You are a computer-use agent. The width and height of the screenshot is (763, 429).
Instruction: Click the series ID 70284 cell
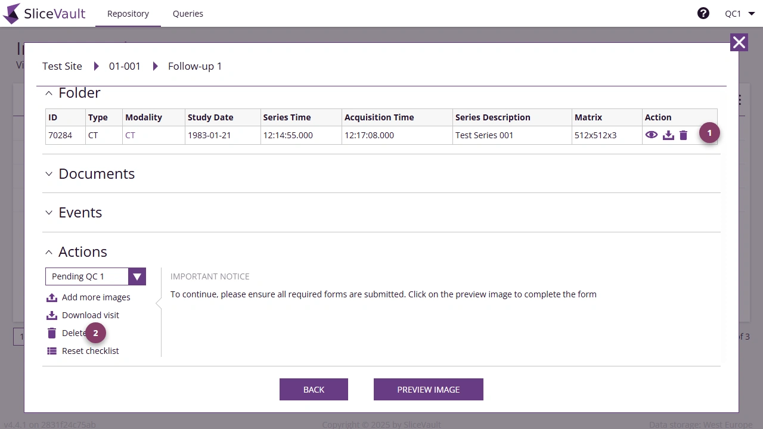pos(66,135)
